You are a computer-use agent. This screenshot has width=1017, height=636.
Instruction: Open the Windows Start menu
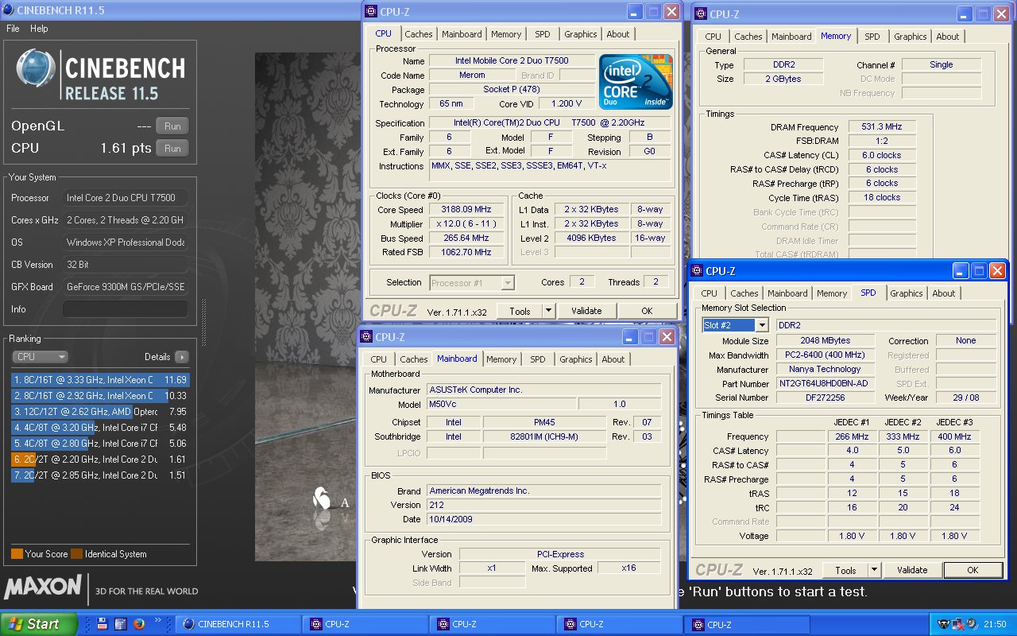(x=39, y=624)
